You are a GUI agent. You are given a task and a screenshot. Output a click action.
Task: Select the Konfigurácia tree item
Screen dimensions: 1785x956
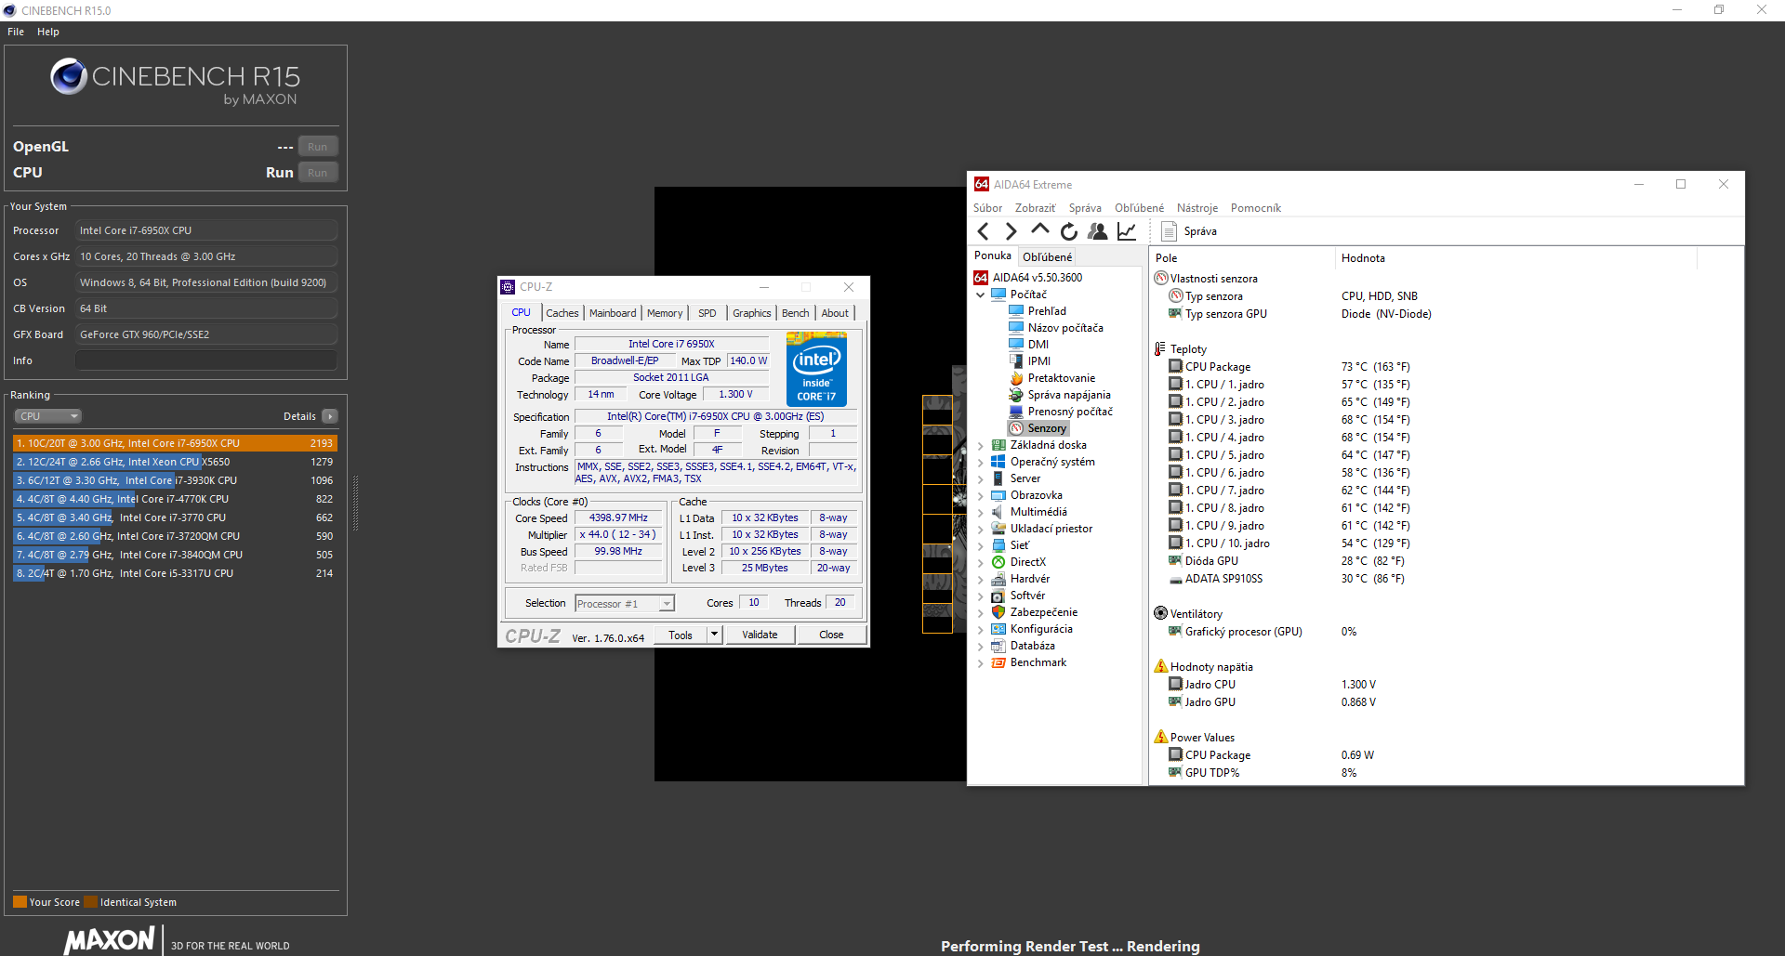(x=1041, y=629)
